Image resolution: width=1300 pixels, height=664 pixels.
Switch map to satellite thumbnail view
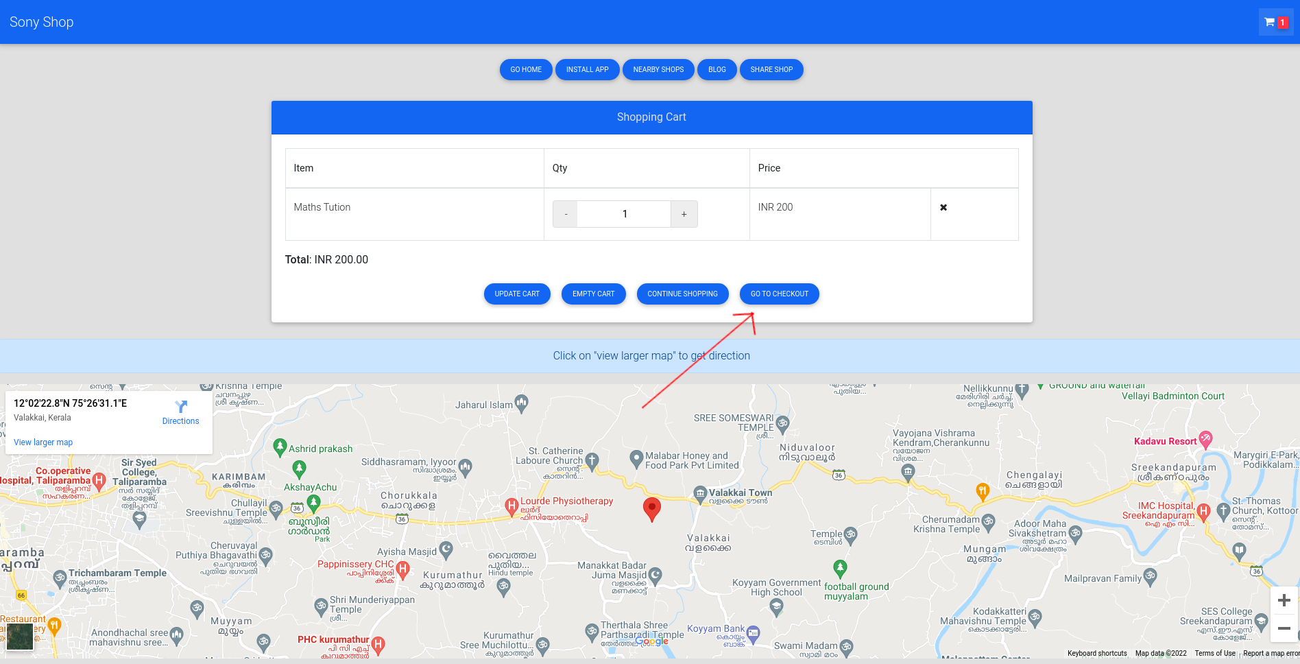pyautogui.click(x=20, y=637)
